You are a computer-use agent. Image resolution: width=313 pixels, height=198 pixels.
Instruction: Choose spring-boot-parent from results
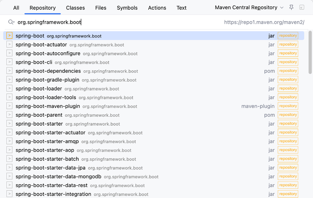39,115
